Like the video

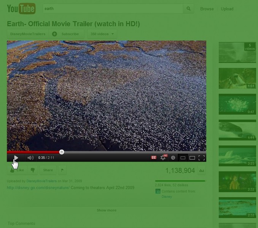(17, 170)
